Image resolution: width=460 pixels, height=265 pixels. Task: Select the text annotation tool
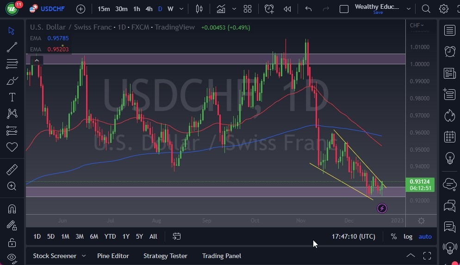[x=12, y=97]
